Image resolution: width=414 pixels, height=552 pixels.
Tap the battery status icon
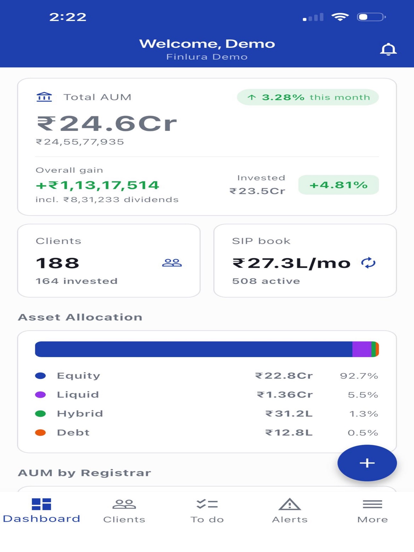(372, 17)
